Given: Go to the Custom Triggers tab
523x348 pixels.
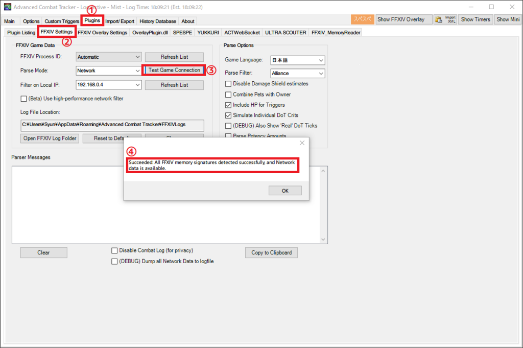Looking at the screenshot, I should [x=62, y=21].
